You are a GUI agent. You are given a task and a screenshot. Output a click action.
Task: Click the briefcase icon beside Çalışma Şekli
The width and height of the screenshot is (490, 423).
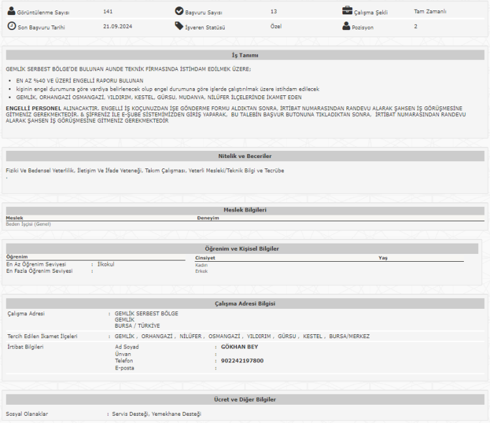348,11
